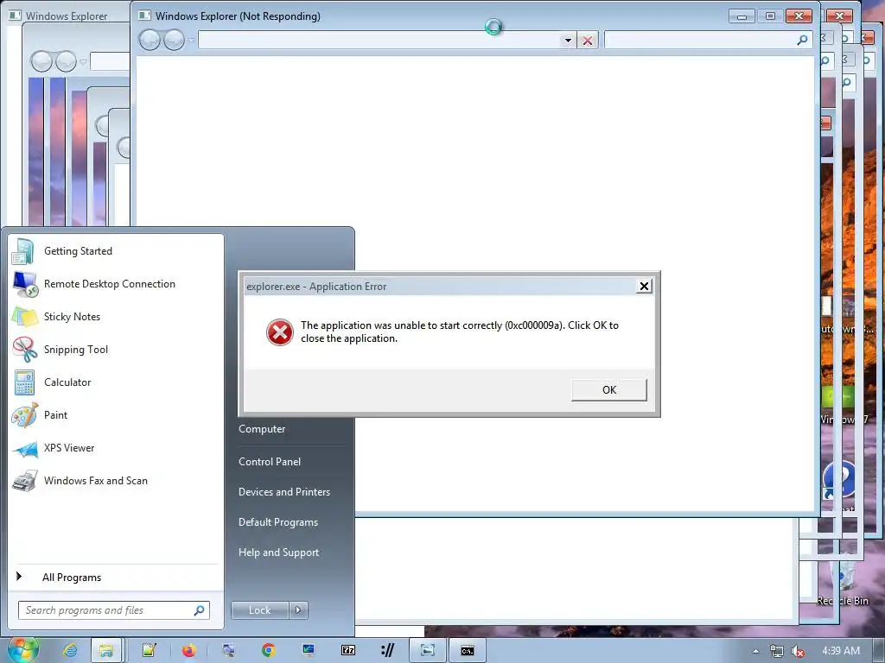Viewport: 885px width, 663px height.
Task: Click the search magnifier in Not Responding Explorer
Action: click(x=801, y=40)
